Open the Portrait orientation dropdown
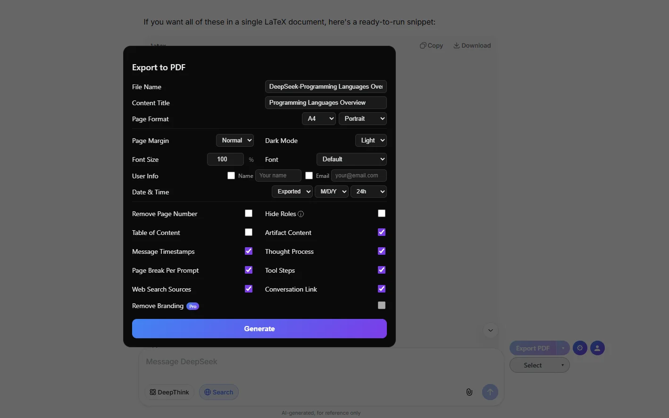This screenshot has height=418, width=669. 363,118
